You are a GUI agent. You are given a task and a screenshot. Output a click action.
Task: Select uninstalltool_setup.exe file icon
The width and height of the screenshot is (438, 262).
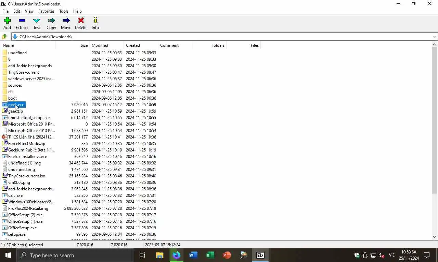[x=5, y=118]
